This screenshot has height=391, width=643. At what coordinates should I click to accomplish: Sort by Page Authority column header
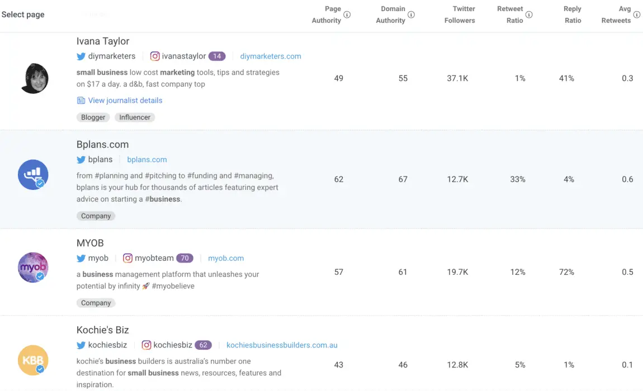click(327, 15)
